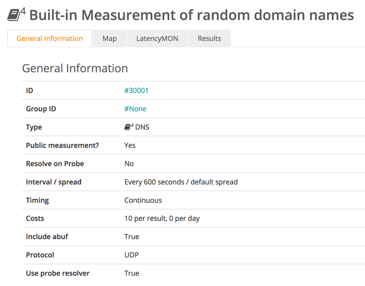
Task: Switch to the Map tab
Action: (x=110, y=39)
